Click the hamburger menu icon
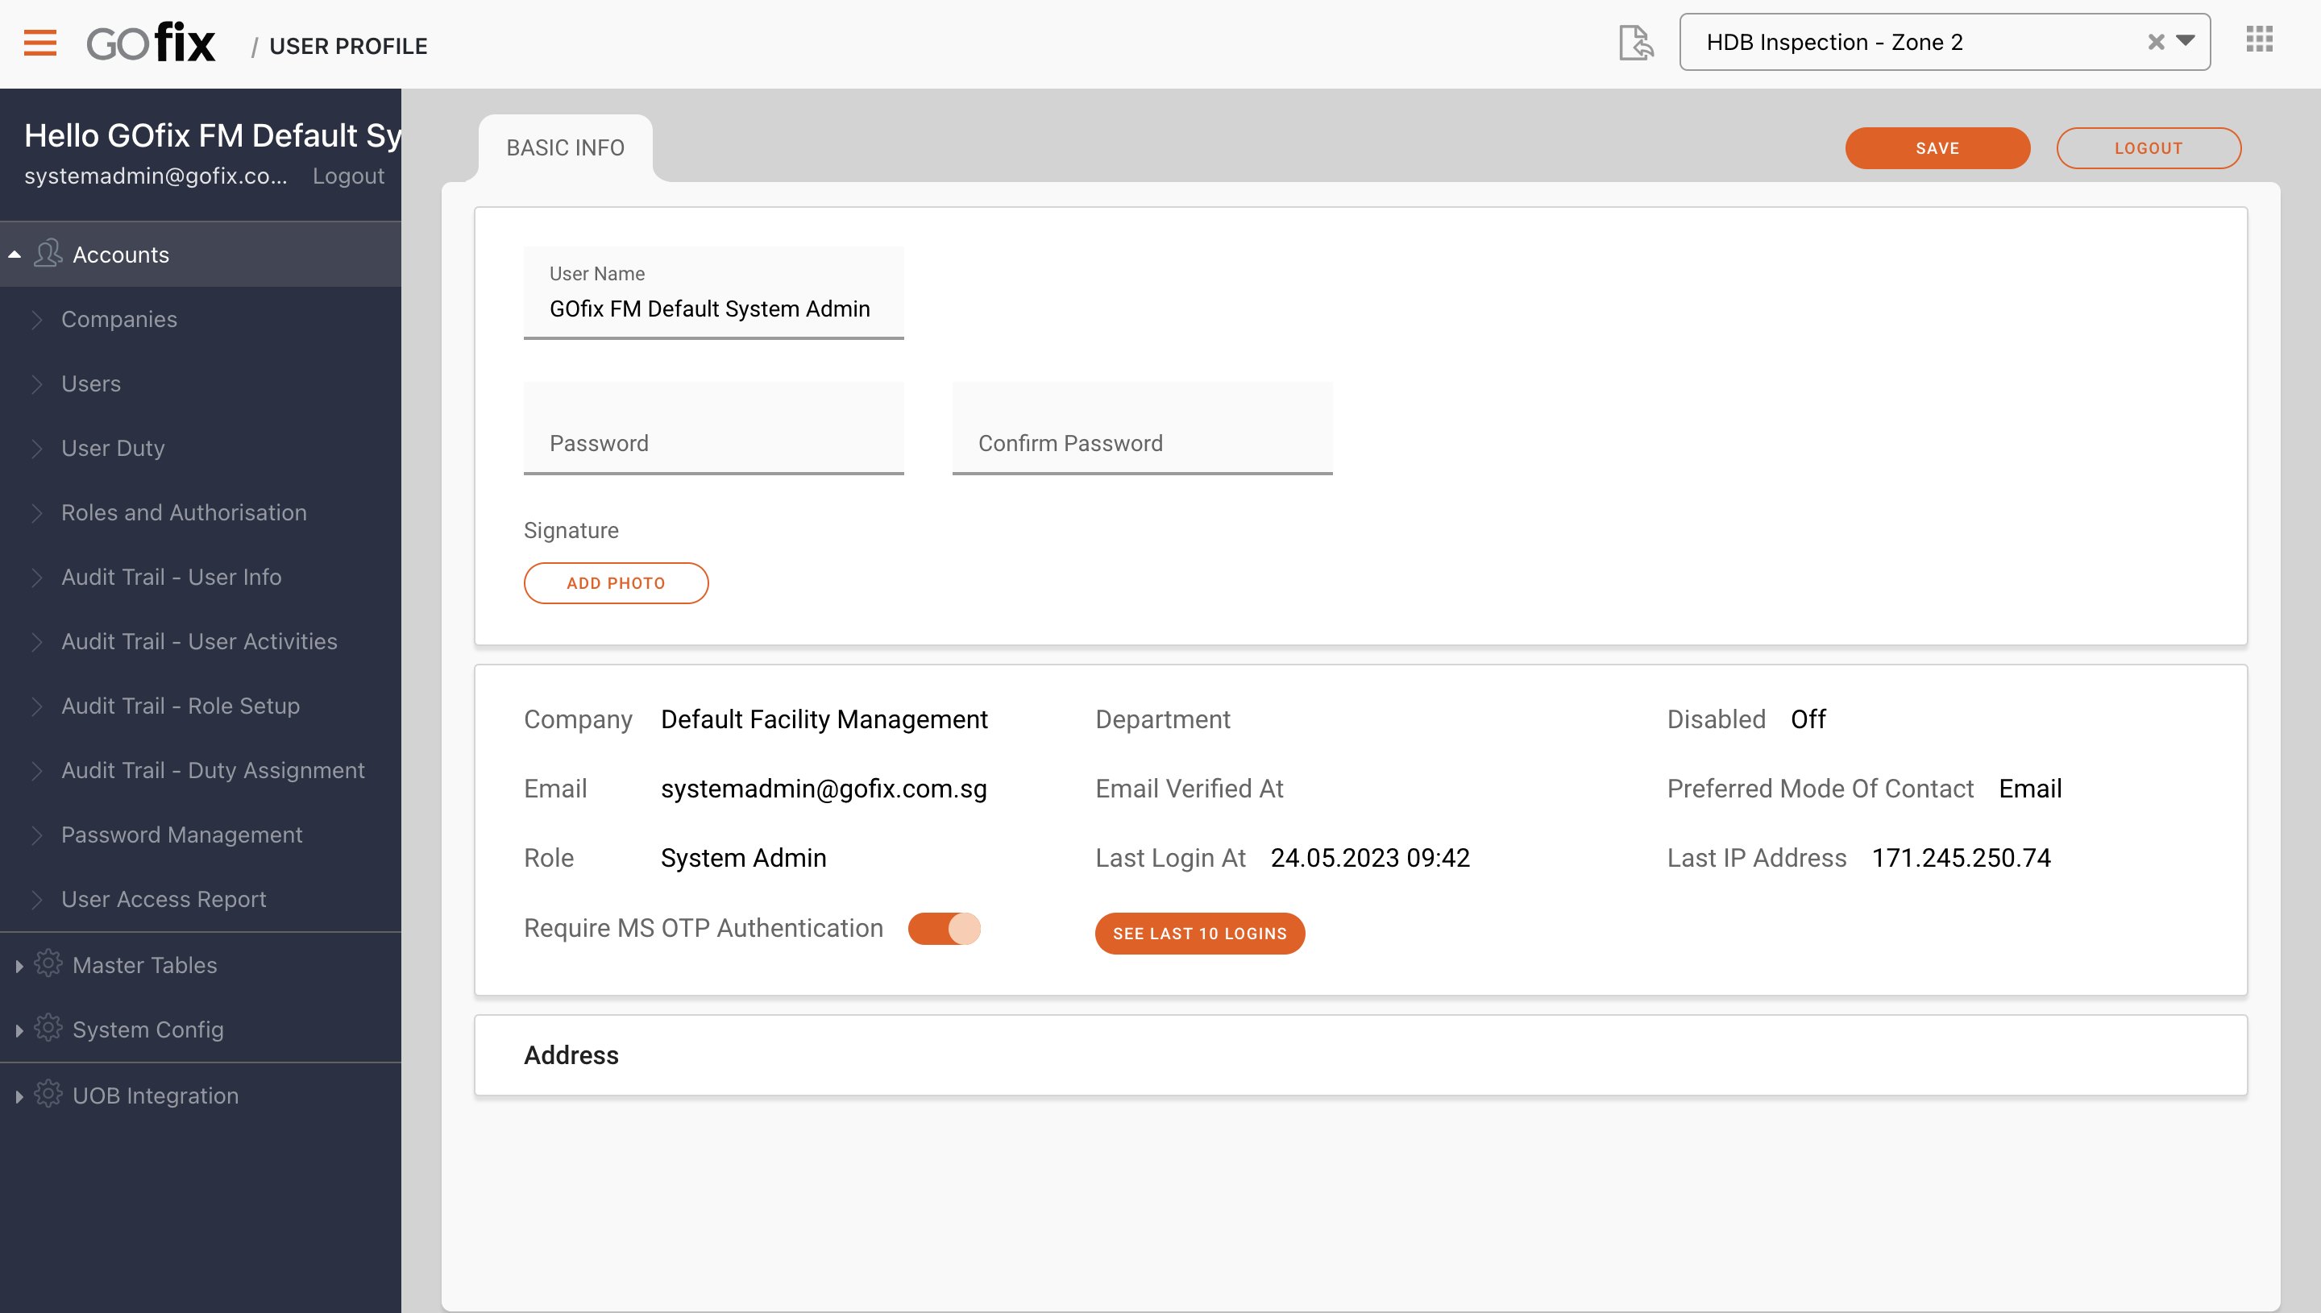 coord(39,43)
